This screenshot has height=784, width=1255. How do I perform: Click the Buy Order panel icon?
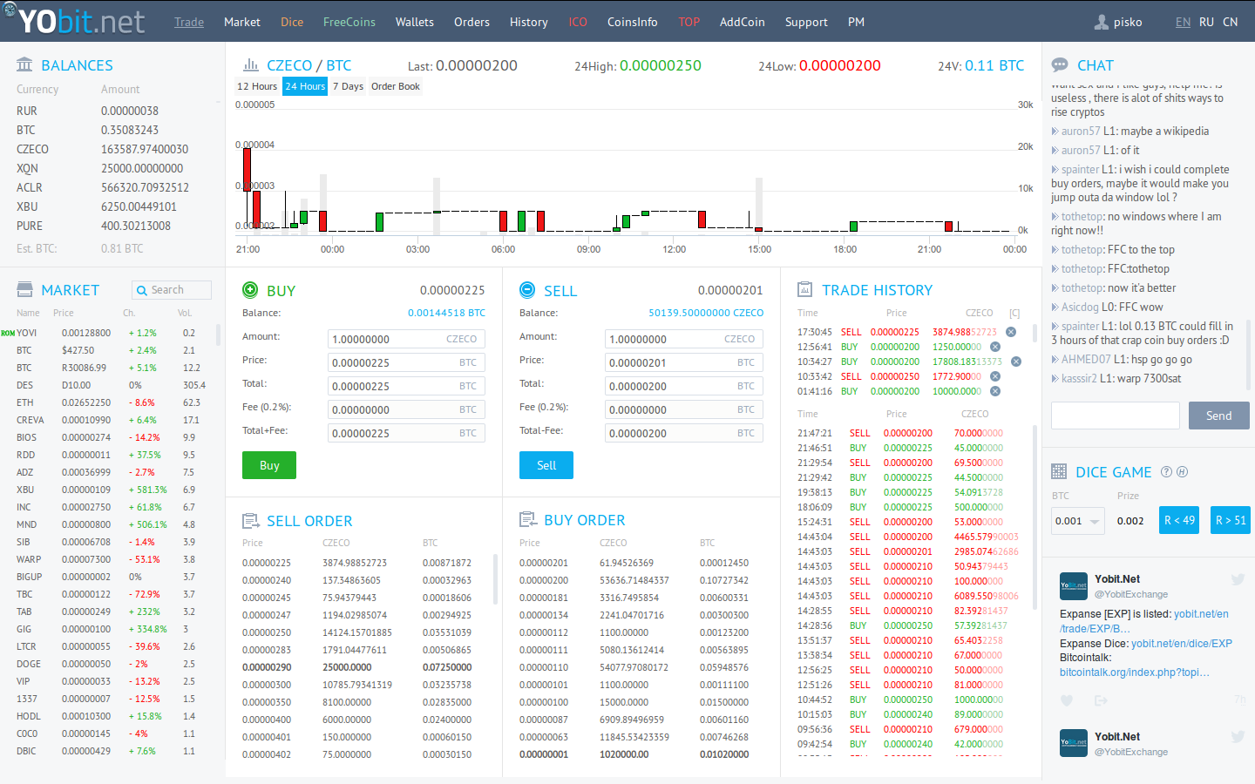coord(528,520)
